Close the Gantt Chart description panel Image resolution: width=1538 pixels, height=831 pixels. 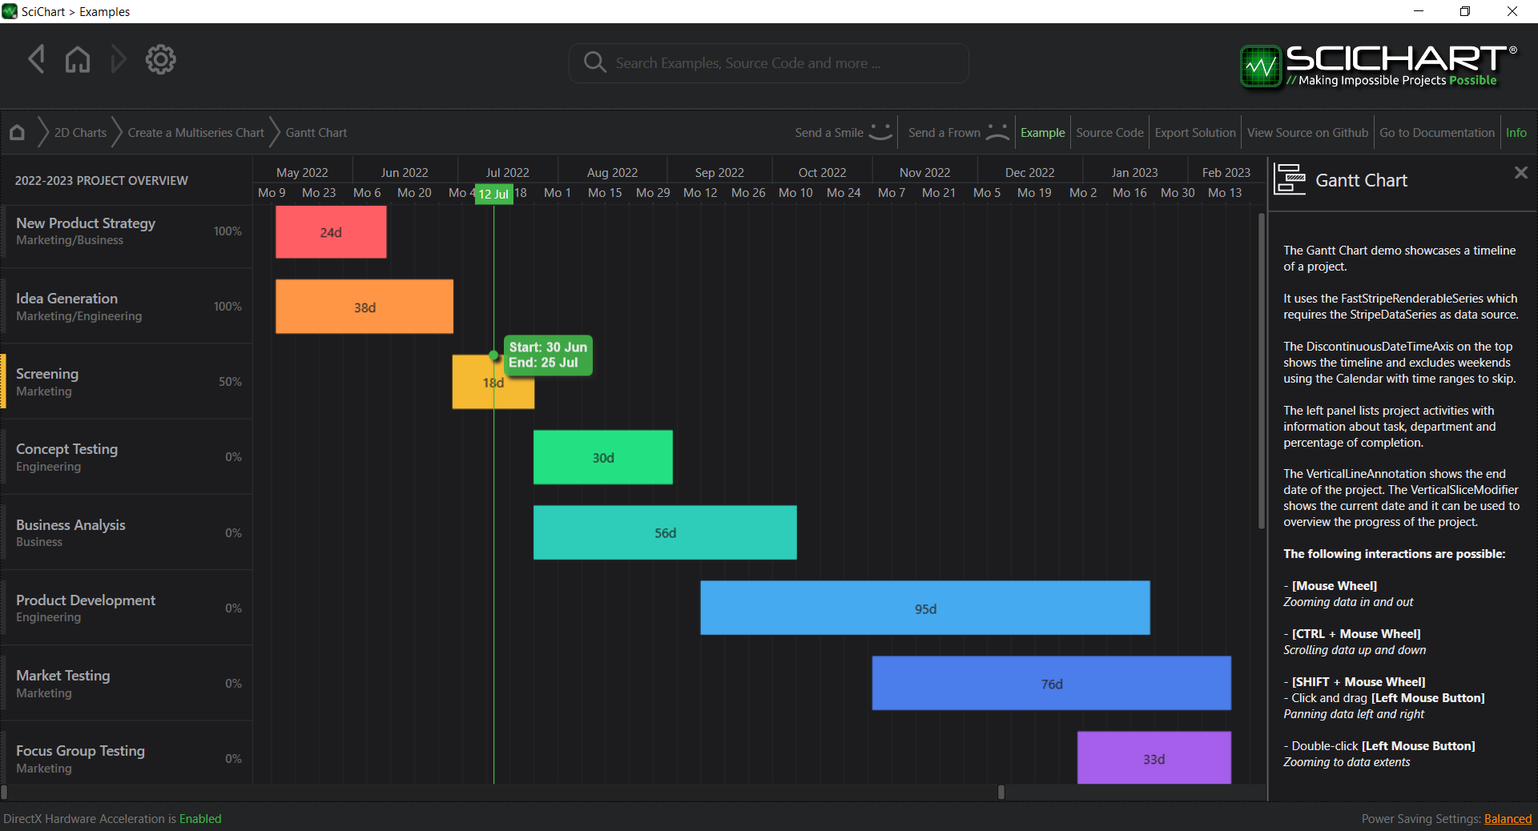tap(1520, 172)
